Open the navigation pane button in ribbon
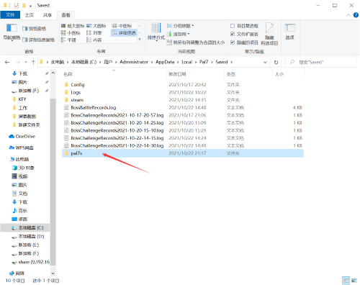 click(12, 32)
